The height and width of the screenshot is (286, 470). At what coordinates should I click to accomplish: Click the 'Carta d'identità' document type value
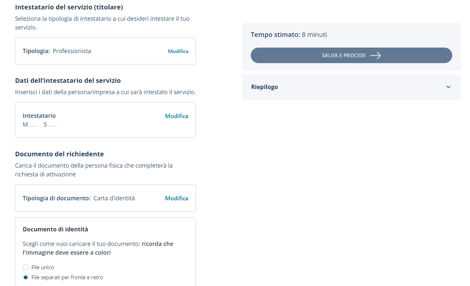point(114,198)
